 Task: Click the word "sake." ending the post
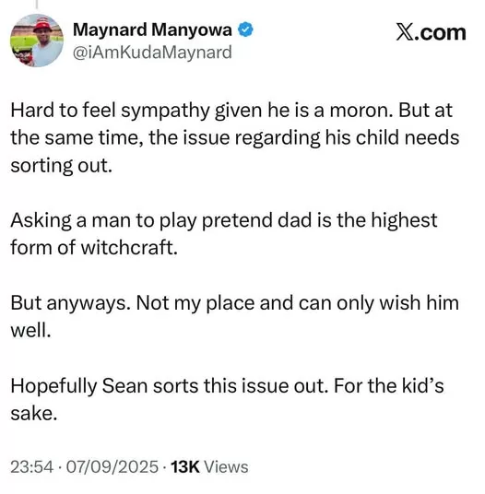point(34,413)
